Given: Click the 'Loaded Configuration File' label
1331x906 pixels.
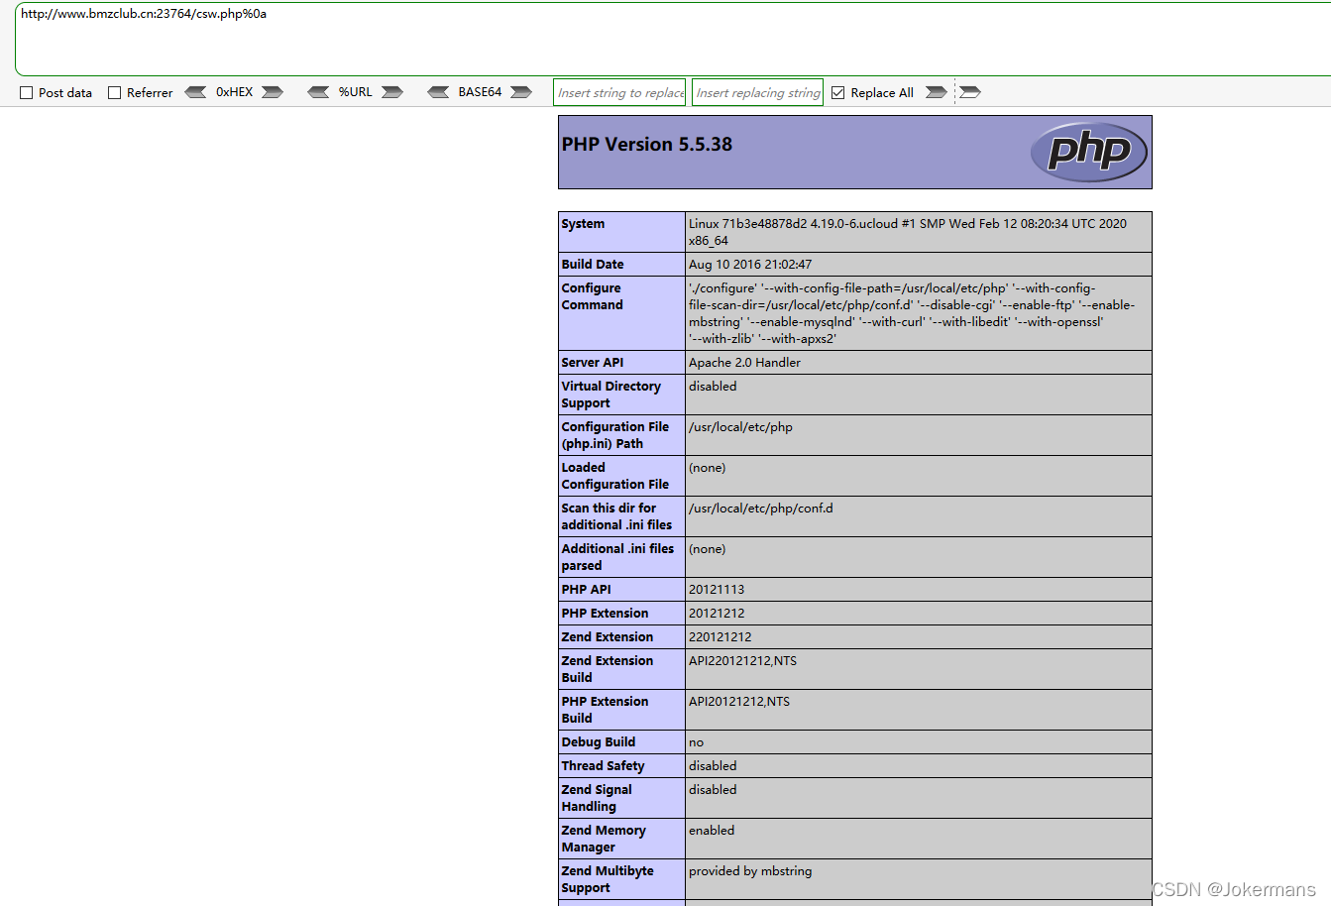Looking at the screenshot, I should [x=615, y=476].
